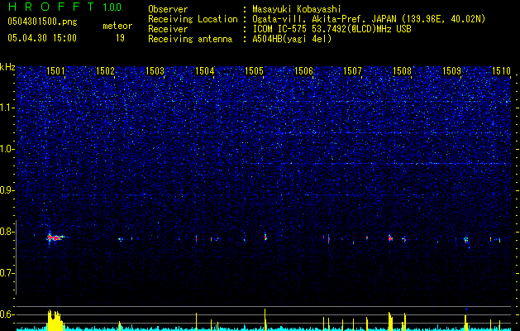Click the 1.1 frequency axis label
Image resolution: width=520 pixels, height=331 pixels.
coord(7,108)
